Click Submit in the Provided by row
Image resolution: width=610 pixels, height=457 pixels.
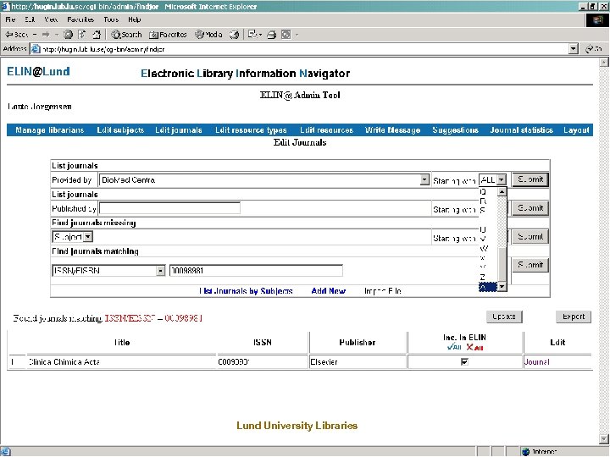pyautogui.click(x=530, y=179)
